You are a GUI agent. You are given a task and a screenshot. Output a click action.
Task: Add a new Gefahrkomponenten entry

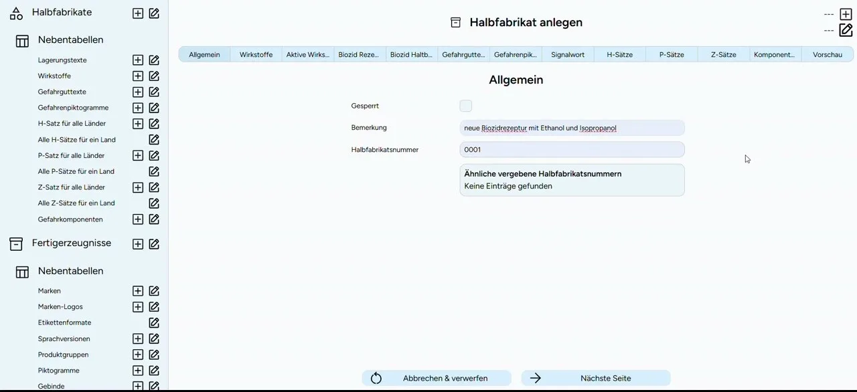point(138,219)
